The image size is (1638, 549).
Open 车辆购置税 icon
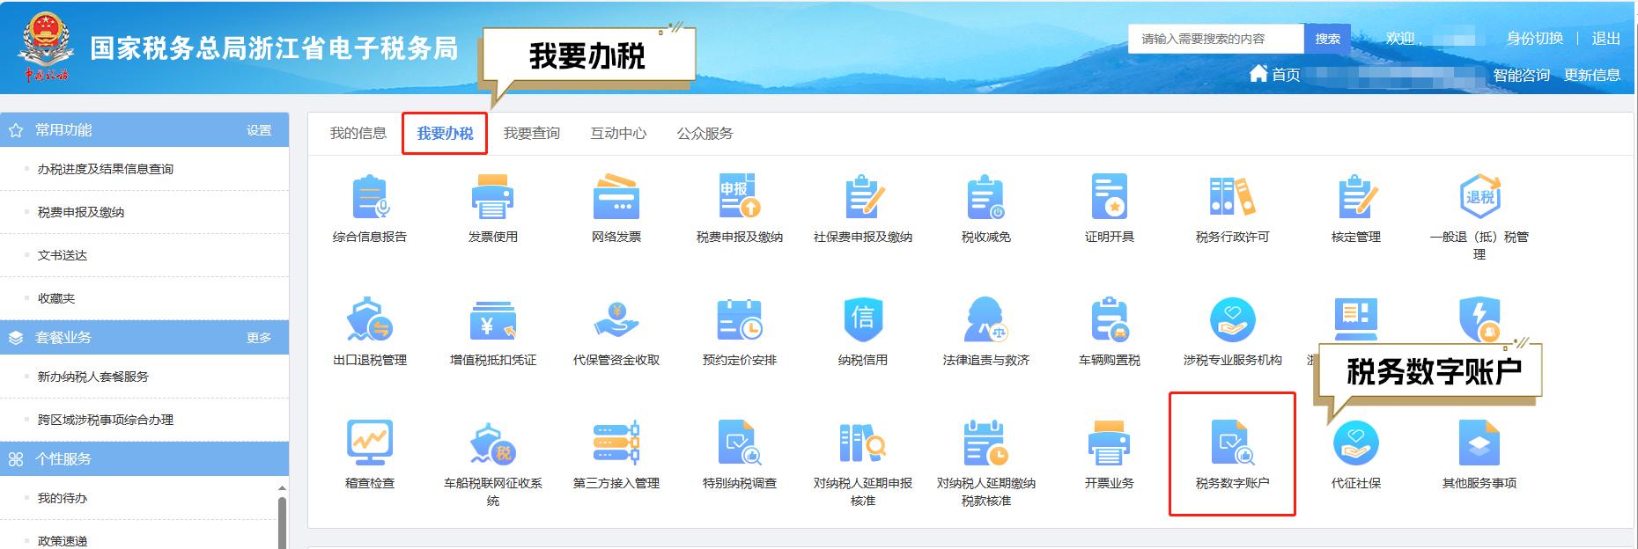[1110, 319]
